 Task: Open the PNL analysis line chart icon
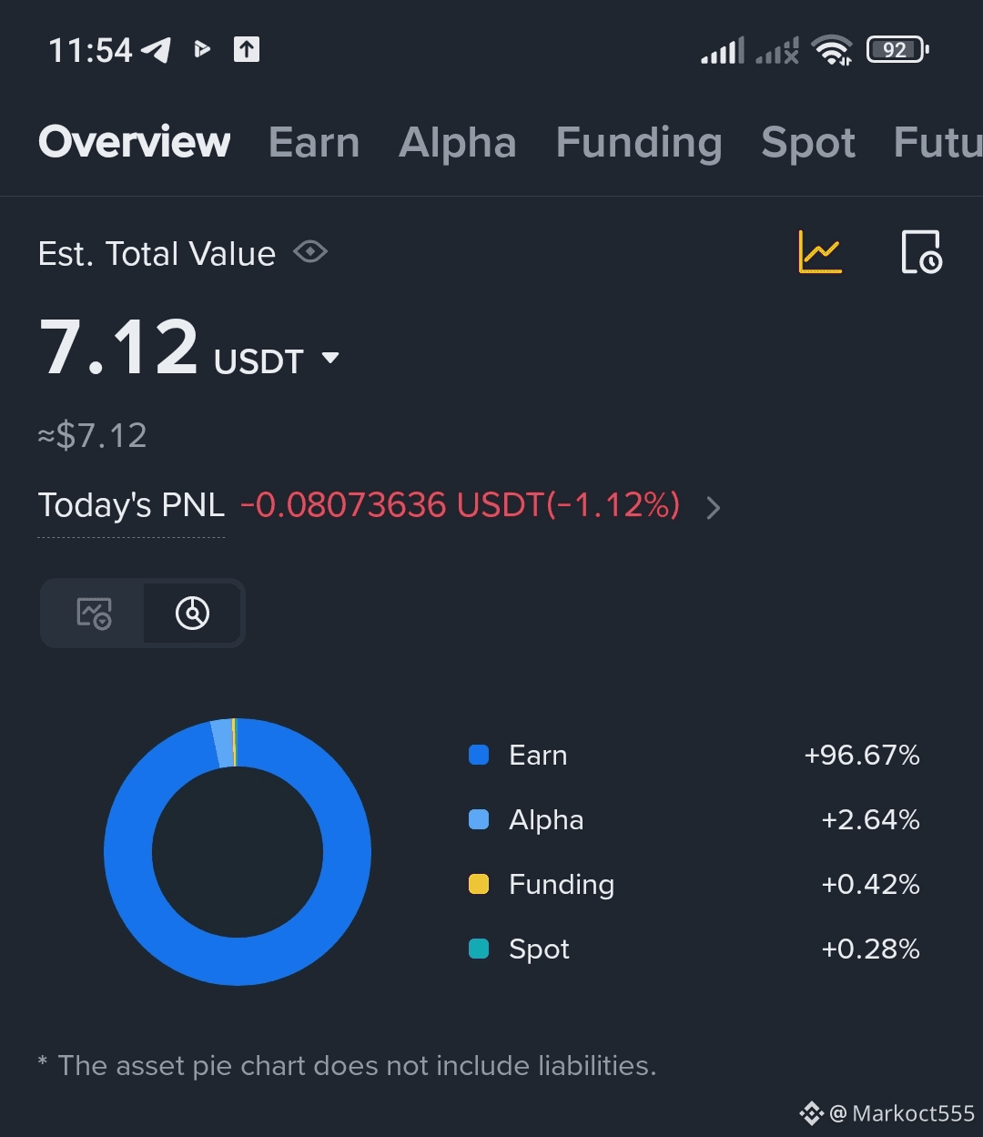(x=820, y=252)
